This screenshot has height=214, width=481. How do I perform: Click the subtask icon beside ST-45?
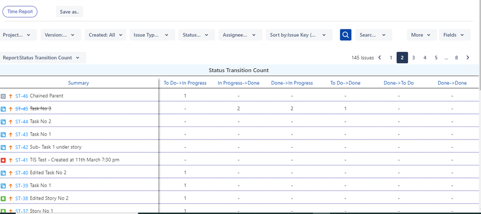[3, 109]
